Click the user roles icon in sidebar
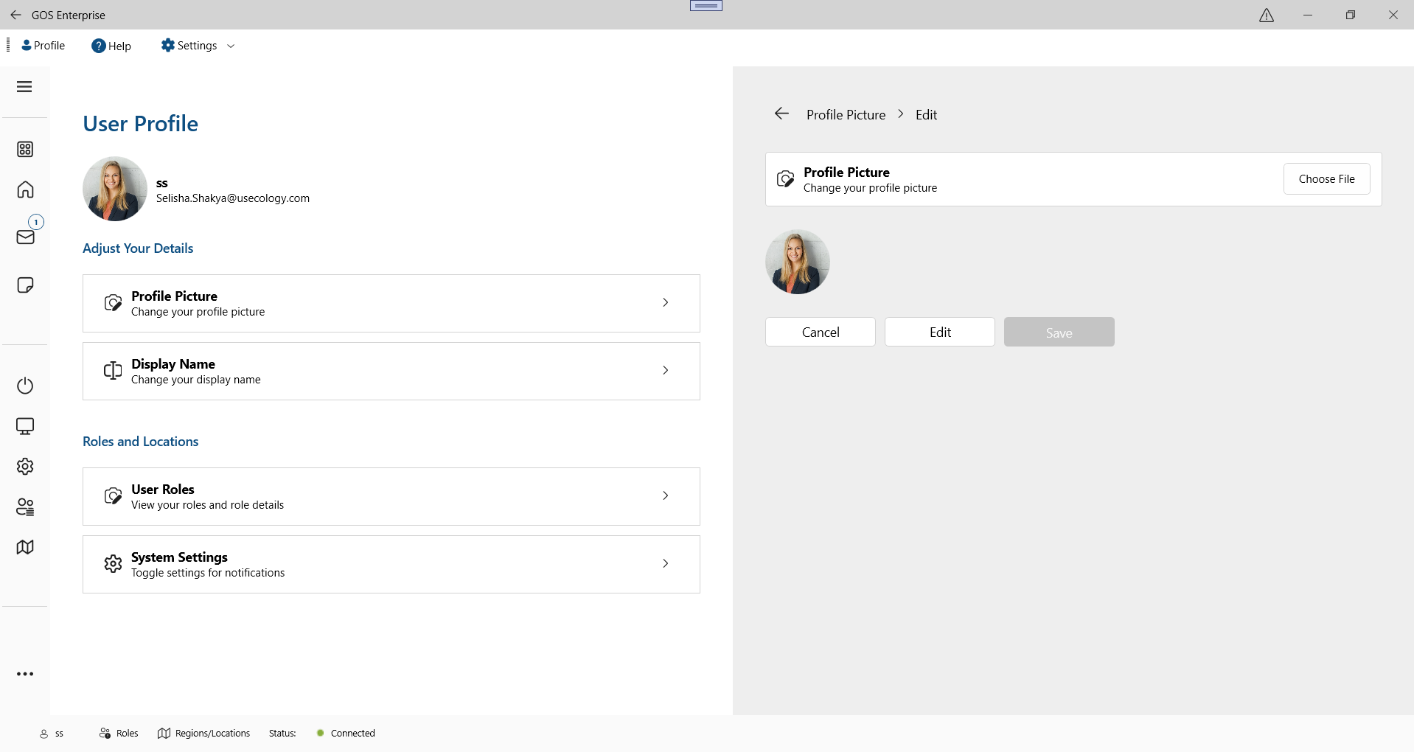Screen dimensions: 1414x752 pyautogui.click(x=25, y=507)
